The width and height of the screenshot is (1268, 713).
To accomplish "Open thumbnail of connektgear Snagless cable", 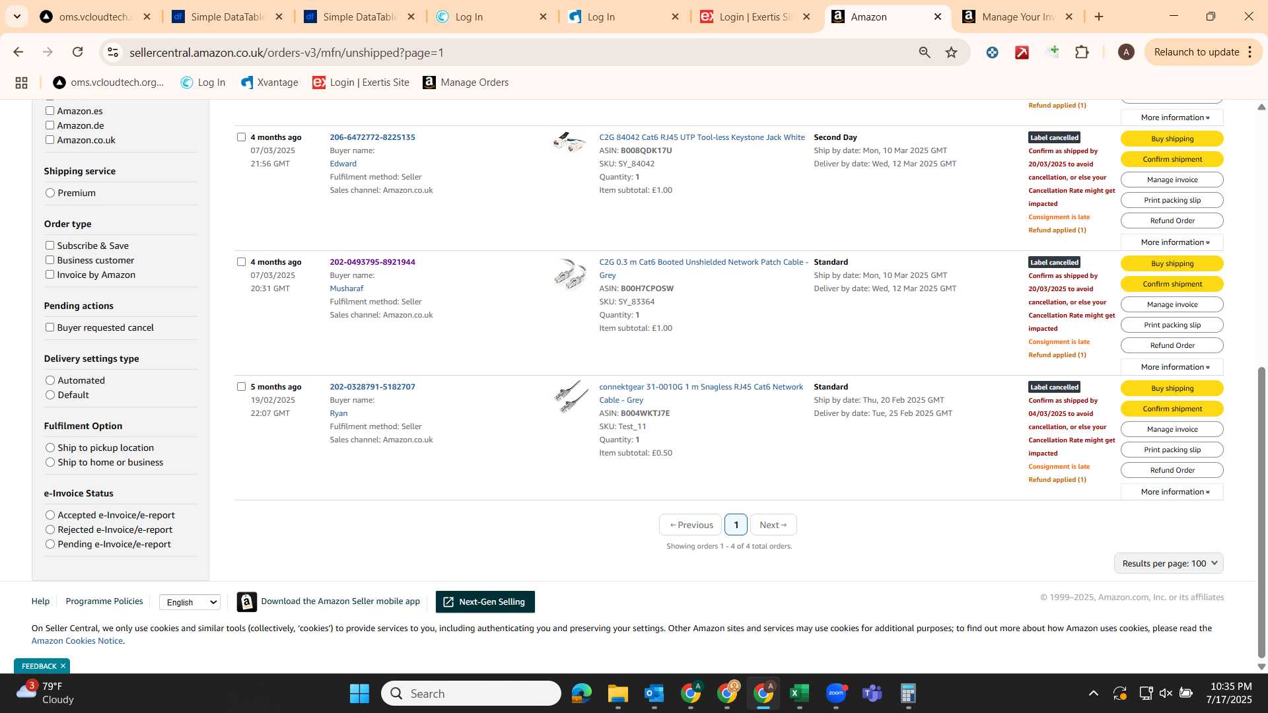I will click(x=571, y=397).
